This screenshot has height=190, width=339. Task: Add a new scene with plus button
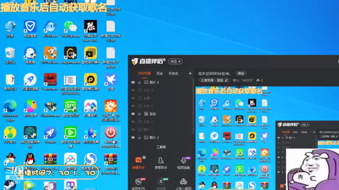click(190, 73)
